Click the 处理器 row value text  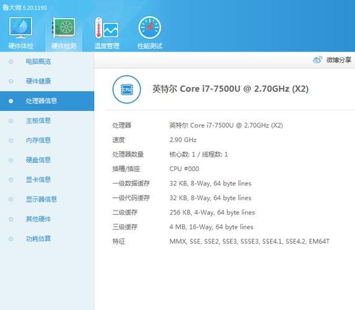click(x=226, y=125)
